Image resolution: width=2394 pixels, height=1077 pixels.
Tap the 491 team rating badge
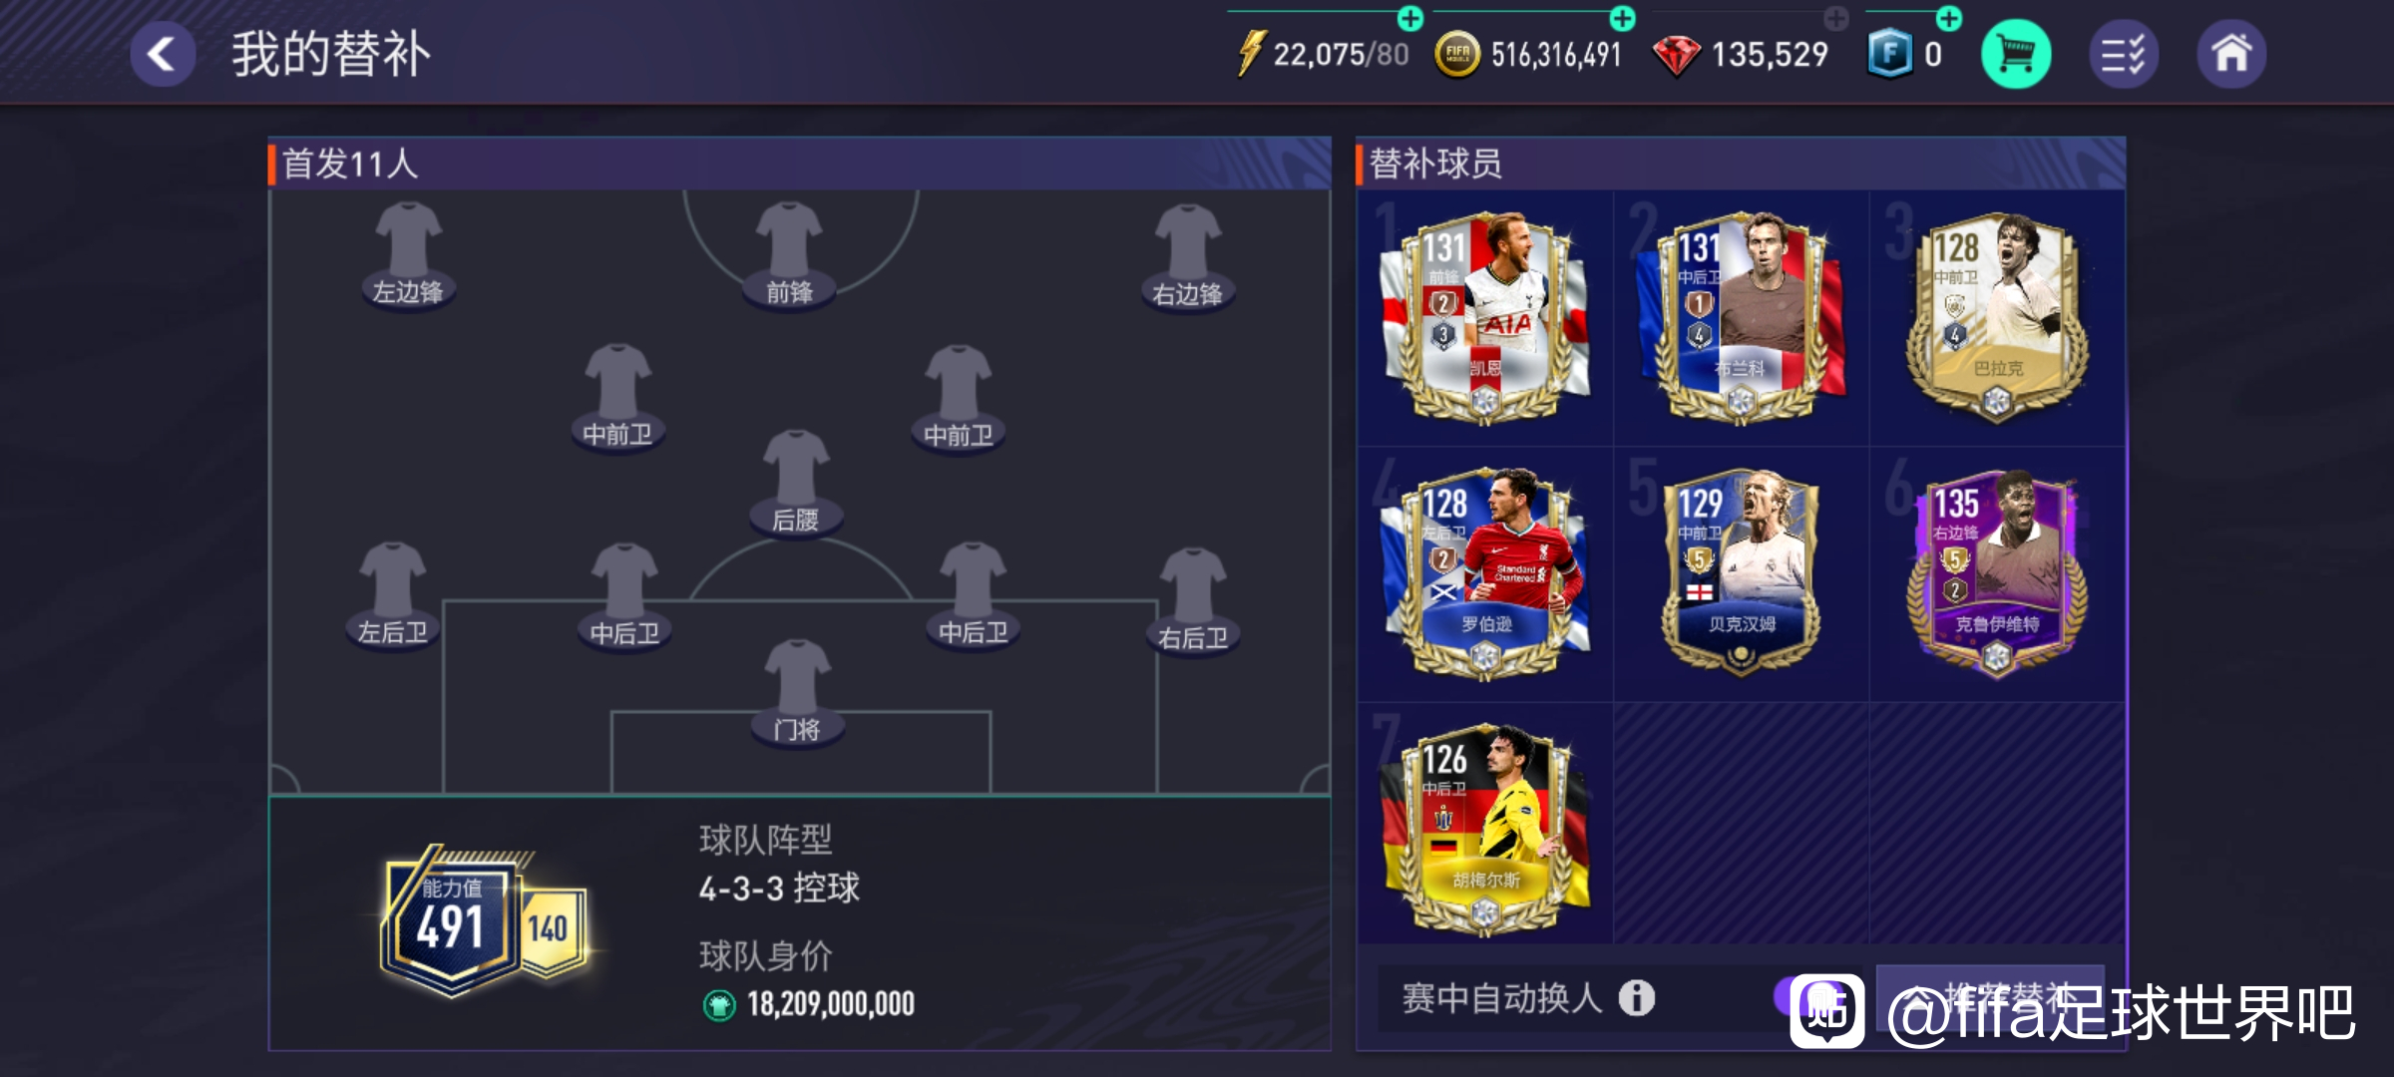click(x=451, y=922)
